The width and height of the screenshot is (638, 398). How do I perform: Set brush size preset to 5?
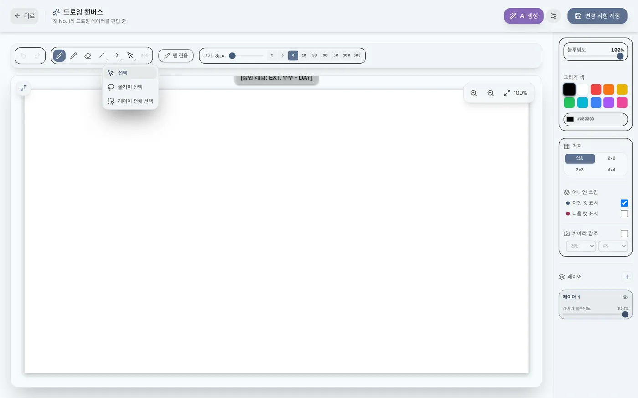(x=283, y=55)
